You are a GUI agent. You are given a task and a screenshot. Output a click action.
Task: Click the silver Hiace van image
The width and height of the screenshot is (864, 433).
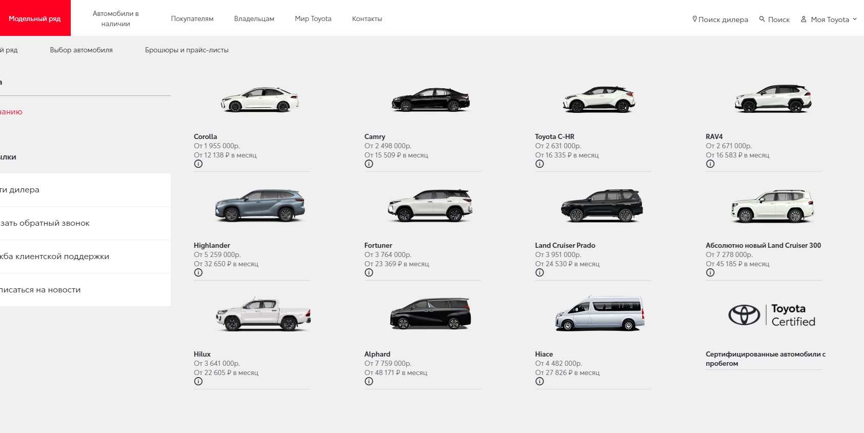click(x=600, y=313)
